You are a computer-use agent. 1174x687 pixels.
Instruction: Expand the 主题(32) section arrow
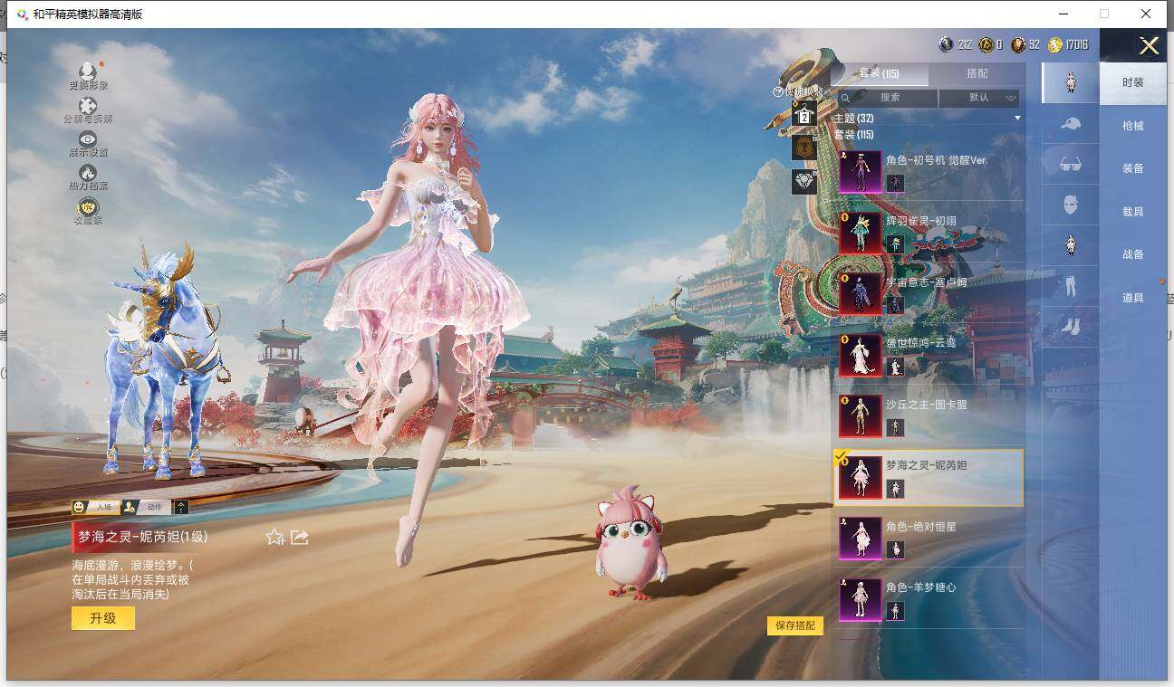click(x=1017, y=119)
